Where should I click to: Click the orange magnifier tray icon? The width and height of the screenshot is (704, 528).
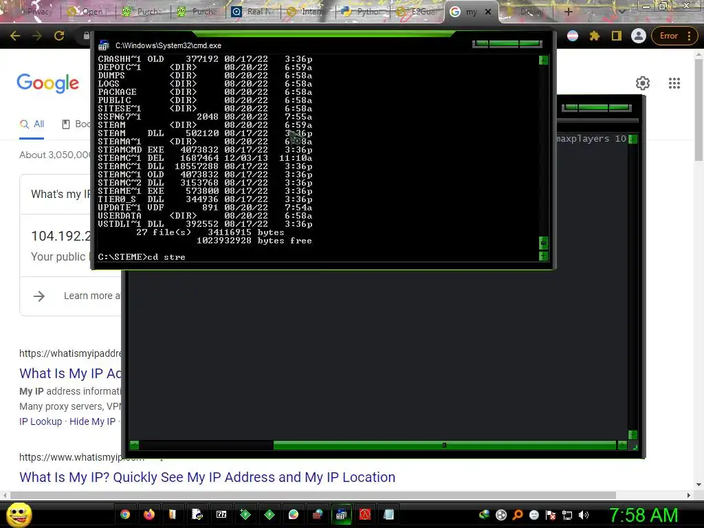tap(518, 515)
